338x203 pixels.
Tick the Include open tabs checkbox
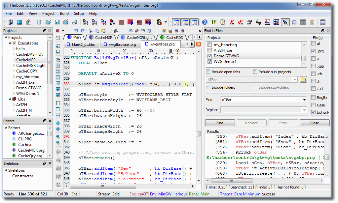pos(208,72)
